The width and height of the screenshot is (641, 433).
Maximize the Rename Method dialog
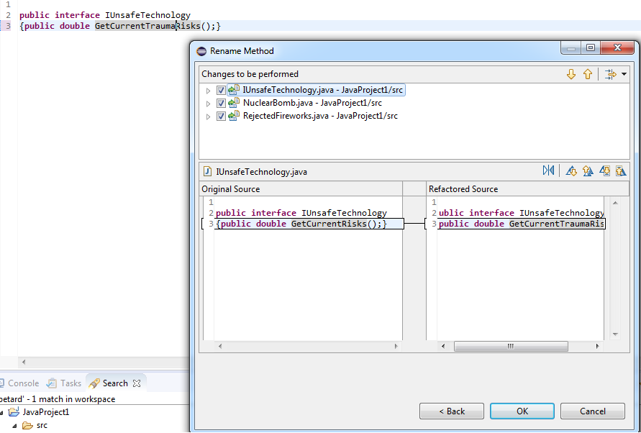(x=591, y=48)
